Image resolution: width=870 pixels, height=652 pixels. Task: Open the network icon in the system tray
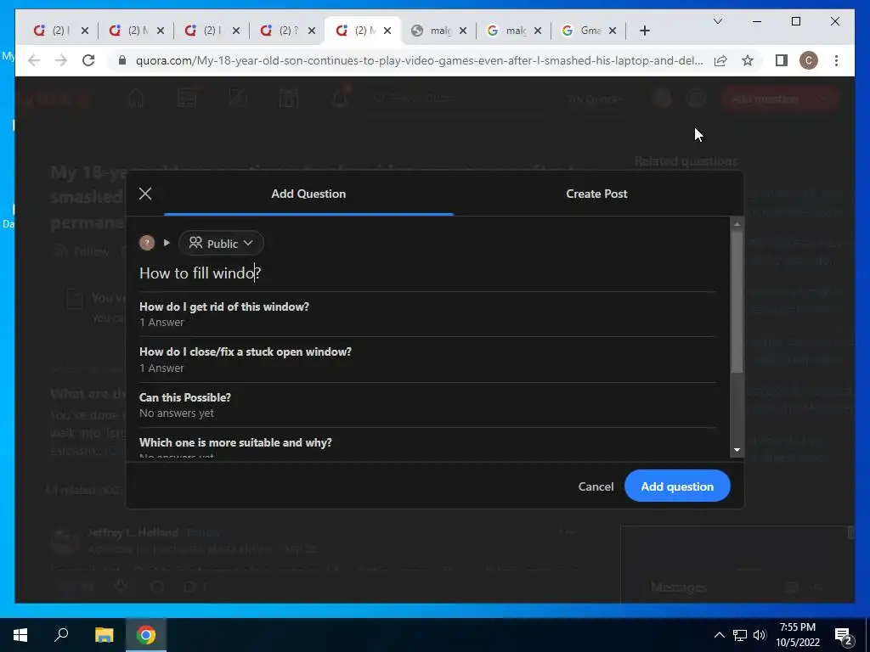[x=740, y=635]
